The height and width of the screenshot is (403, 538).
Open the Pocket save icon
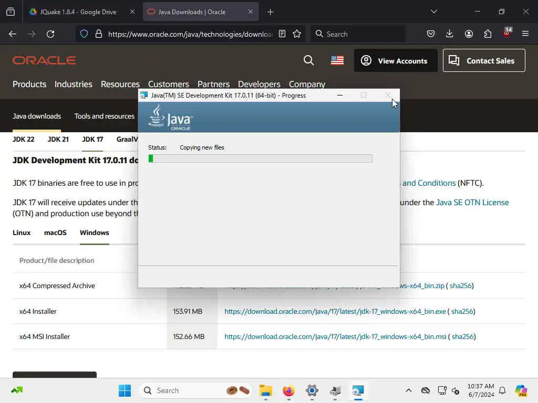(x=431, y=34)
